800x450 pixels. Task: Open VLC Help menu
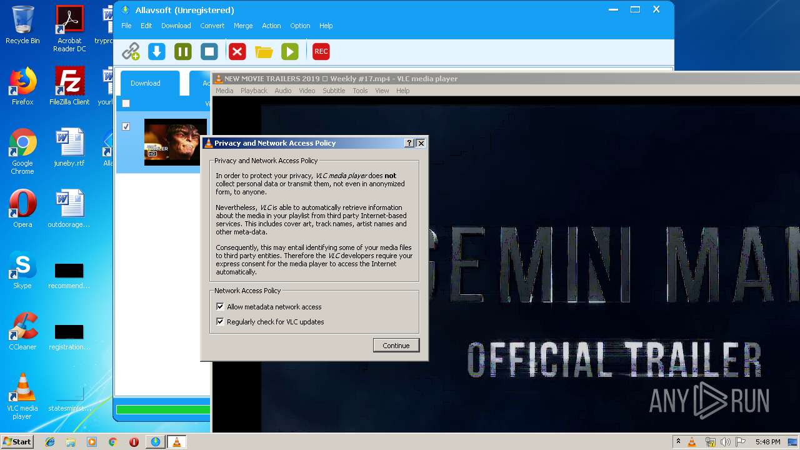point(403,91)
